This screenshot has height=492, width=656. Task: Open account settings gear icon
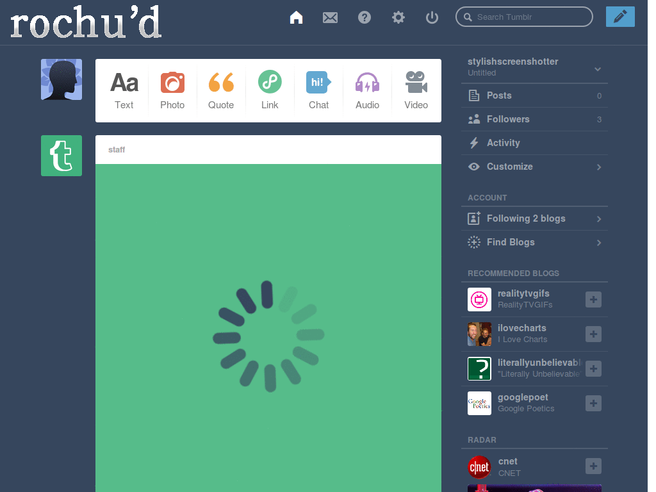click(398, 17)
